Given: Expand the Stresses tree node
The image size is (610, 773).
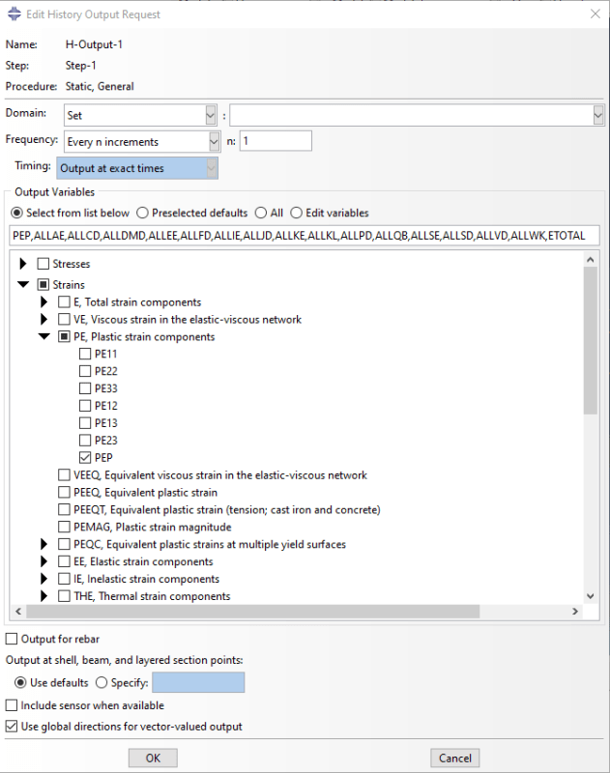Looking at the screenshot, I should coord(22,264).
